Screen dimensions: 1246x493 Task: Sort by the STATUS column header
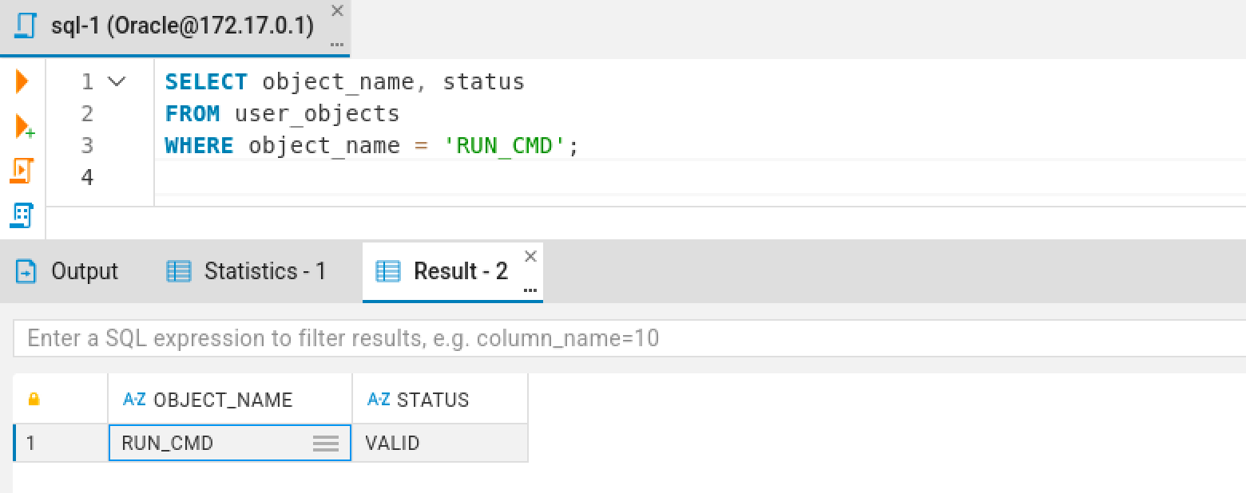point(432,400)
